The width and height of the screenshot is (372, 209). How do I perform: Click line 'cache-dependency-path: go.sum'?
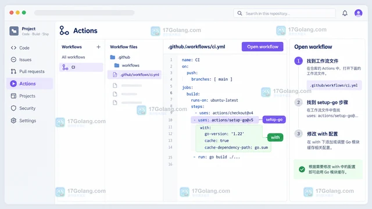tap(236, 147)
